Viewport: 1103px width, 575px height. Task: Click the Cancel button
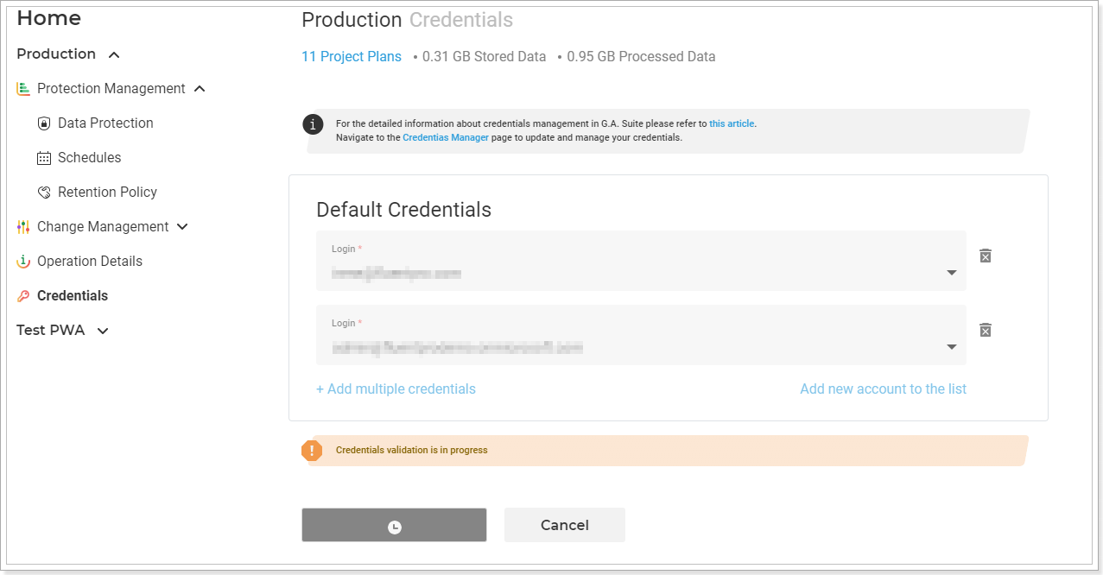click(x=565, y=525)
